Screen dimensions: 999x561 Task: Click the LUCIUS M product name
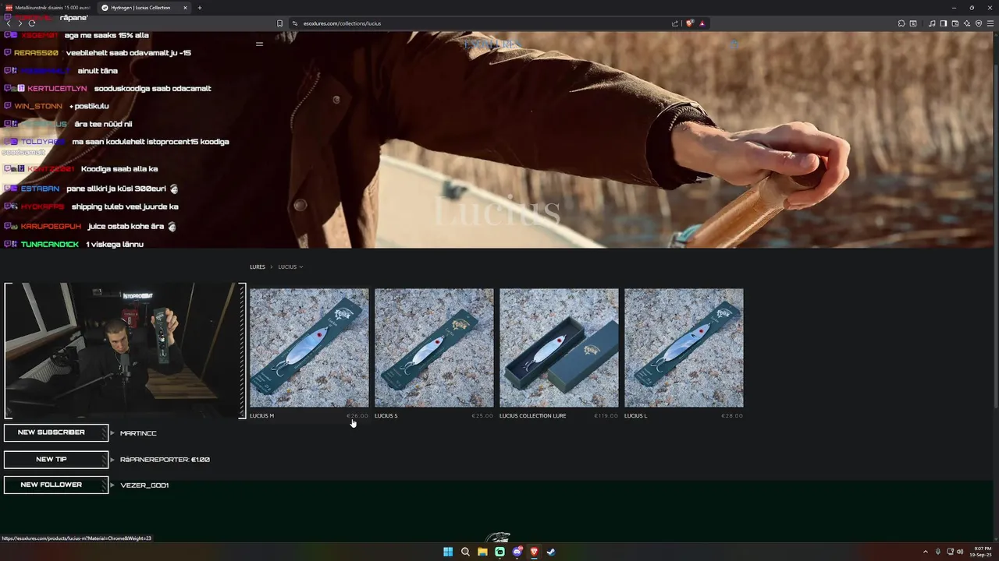pyautogui.click(x=261, y=416)
